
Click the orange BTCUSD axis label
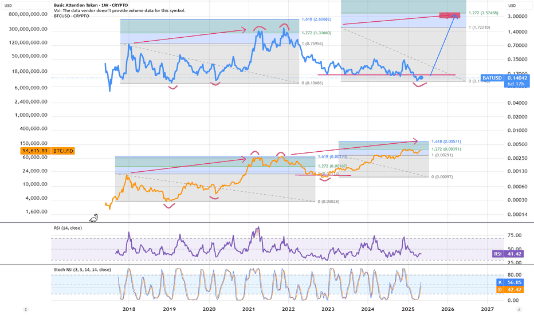pyautogui.click(x=63, y=151)
